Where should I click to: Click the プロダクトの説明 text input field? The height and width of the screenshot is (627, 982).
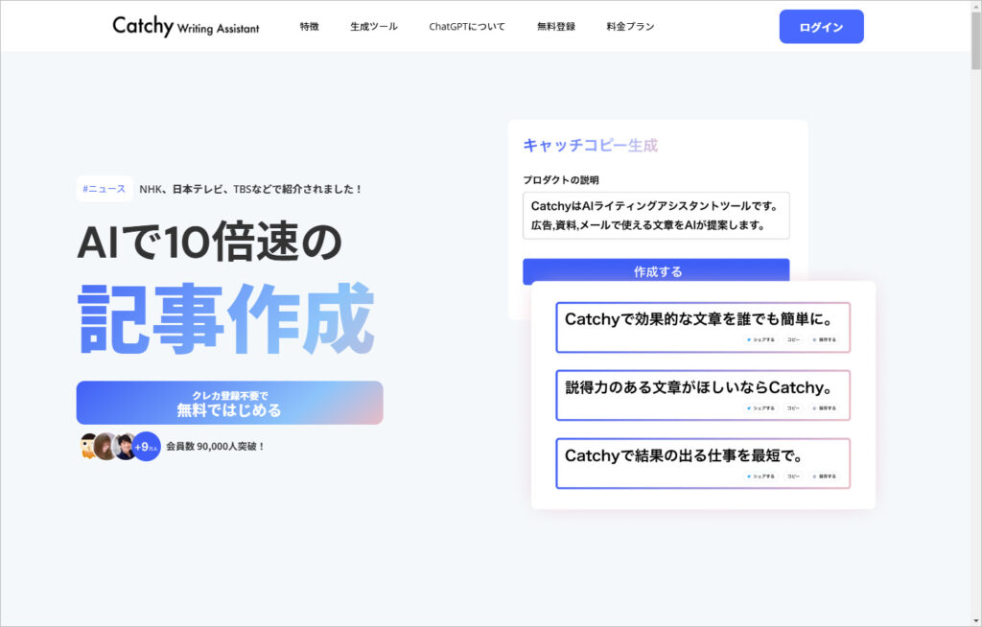tap(656, 216)
